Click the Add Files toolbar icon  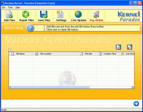click(9, 14)
